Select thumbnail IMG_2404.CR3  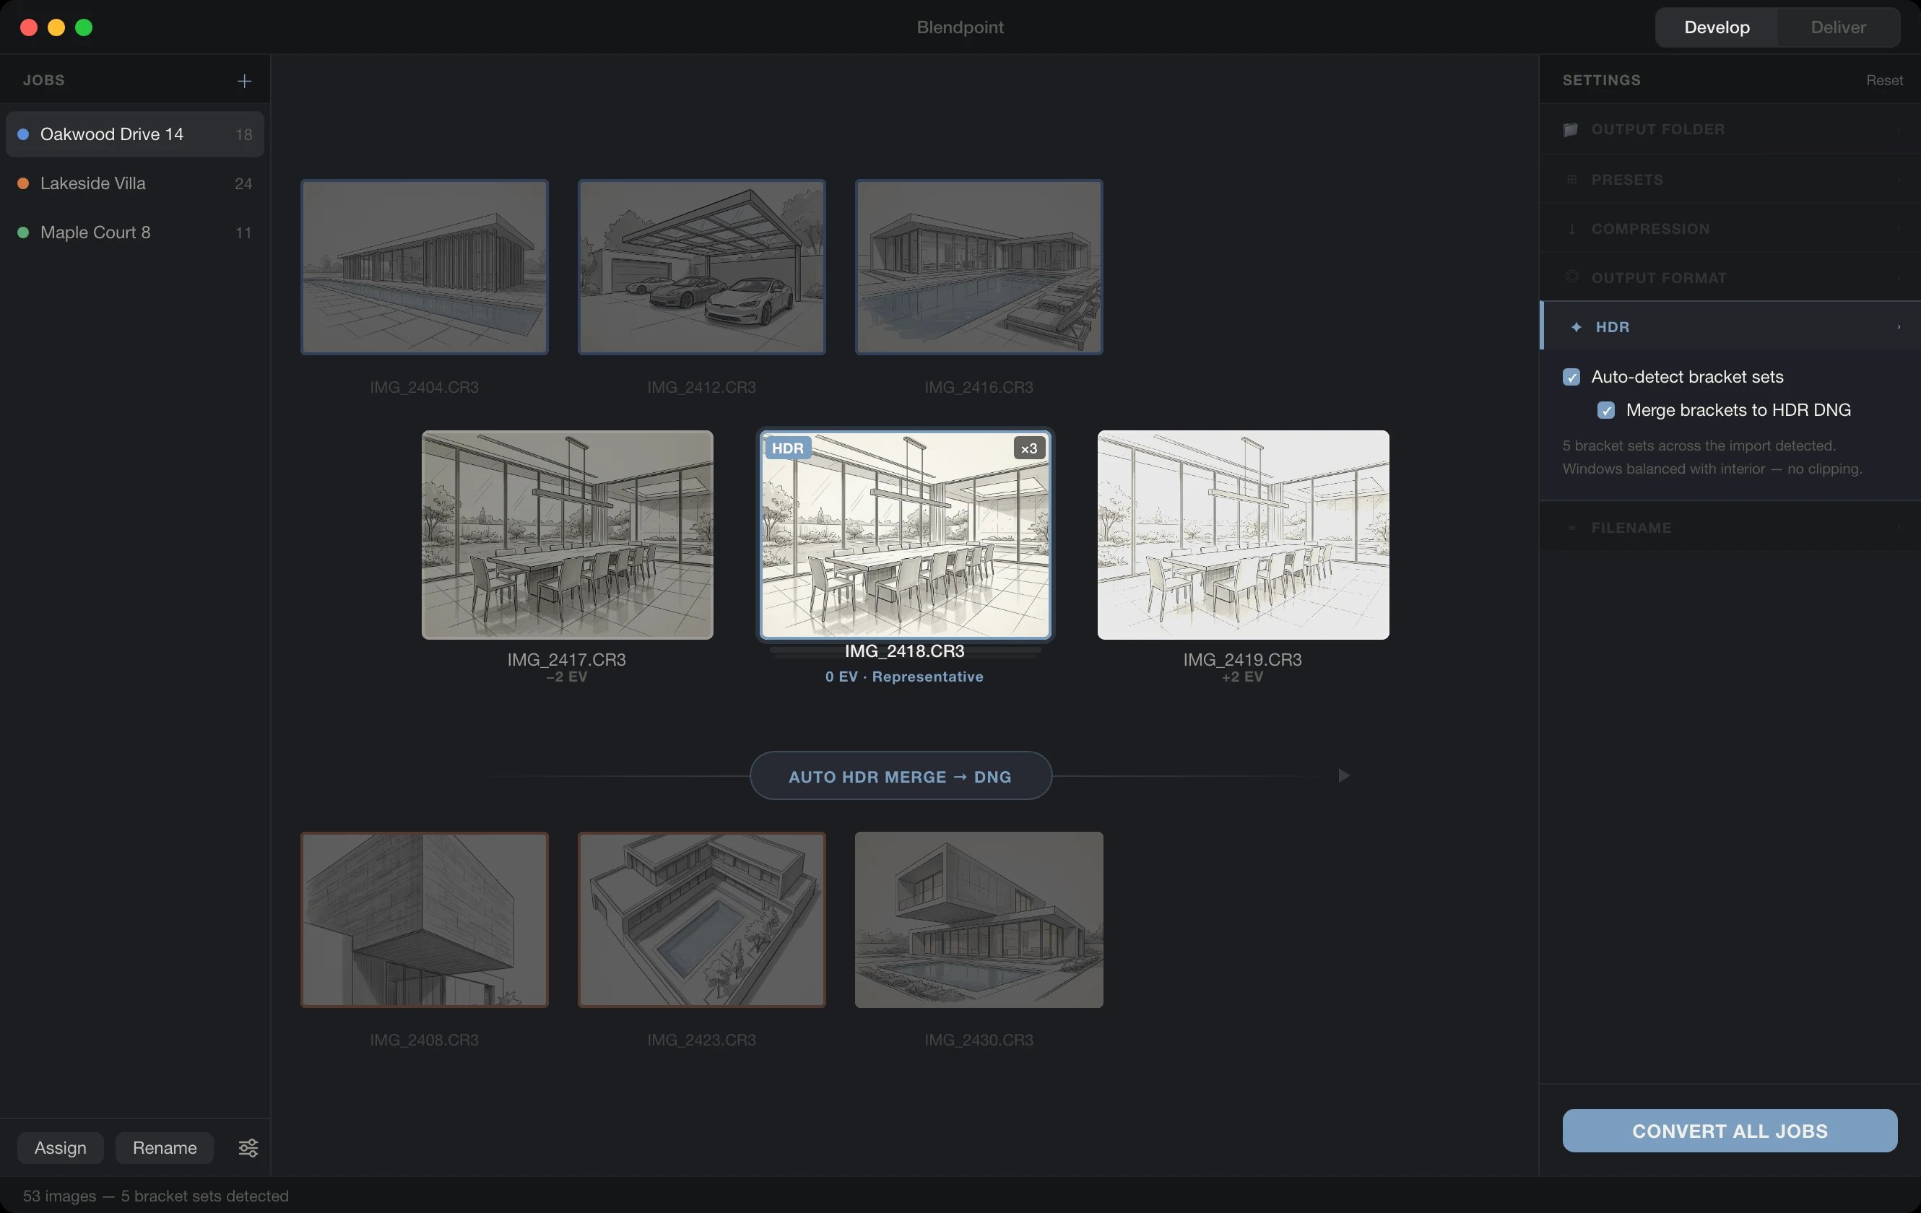click(425, 267)
